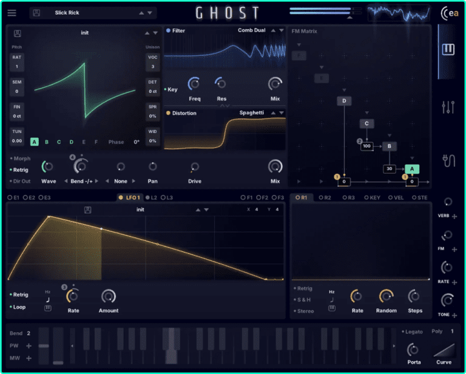The image size is (466, 374).
Task: Click the velocity Curve control
Action: [444, 350]
